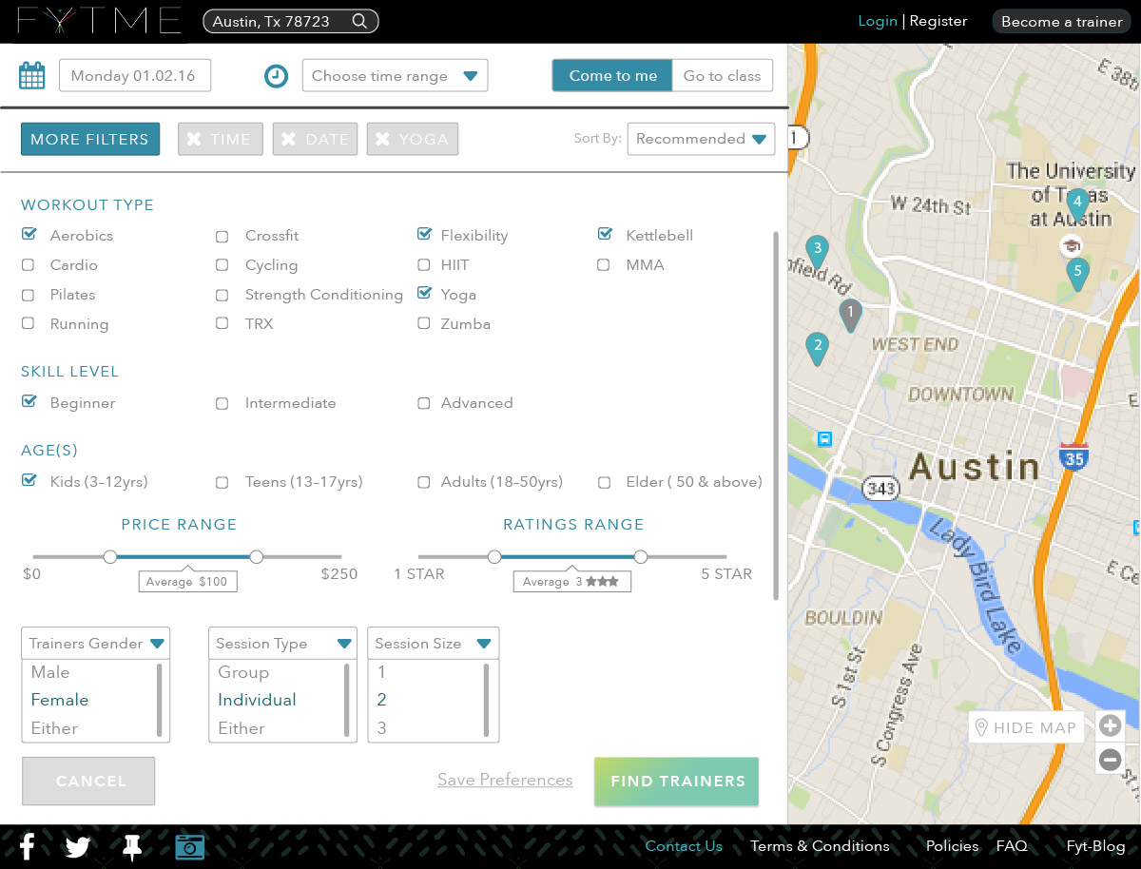Image resolution: width=1141 pixels, height=869 pixels.
Task: Select map pin number 2
Action: (816, 347)
